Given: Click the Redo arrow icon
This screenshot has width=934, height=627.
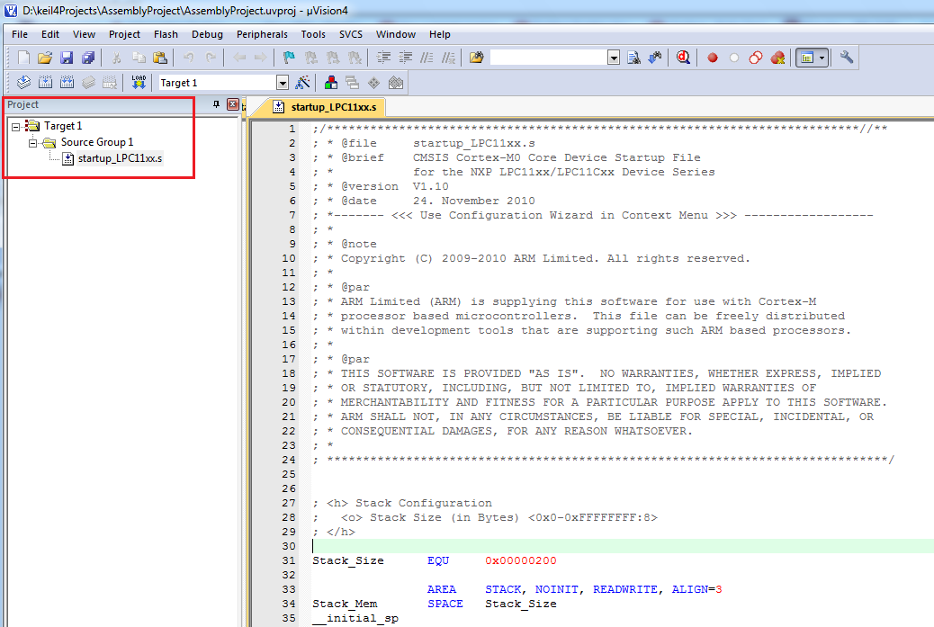Looking at the screenshot, I should pos(211,58).
